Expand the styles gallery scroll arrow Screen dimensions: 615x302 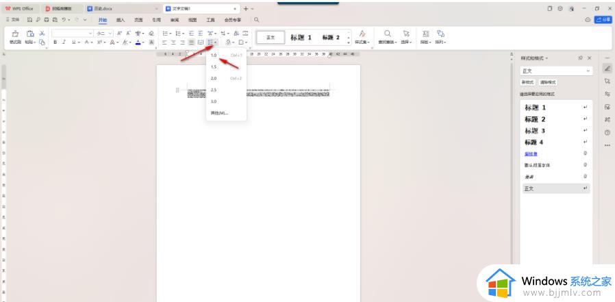349,42
